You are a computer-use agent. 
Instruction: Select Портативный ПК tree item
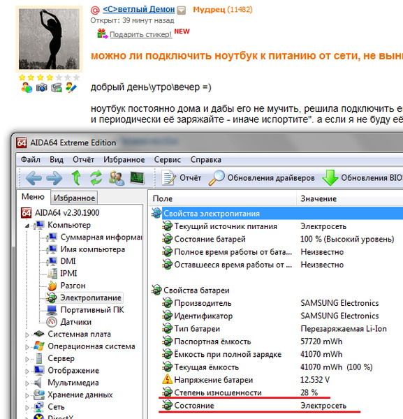click(x=92, y=310)
